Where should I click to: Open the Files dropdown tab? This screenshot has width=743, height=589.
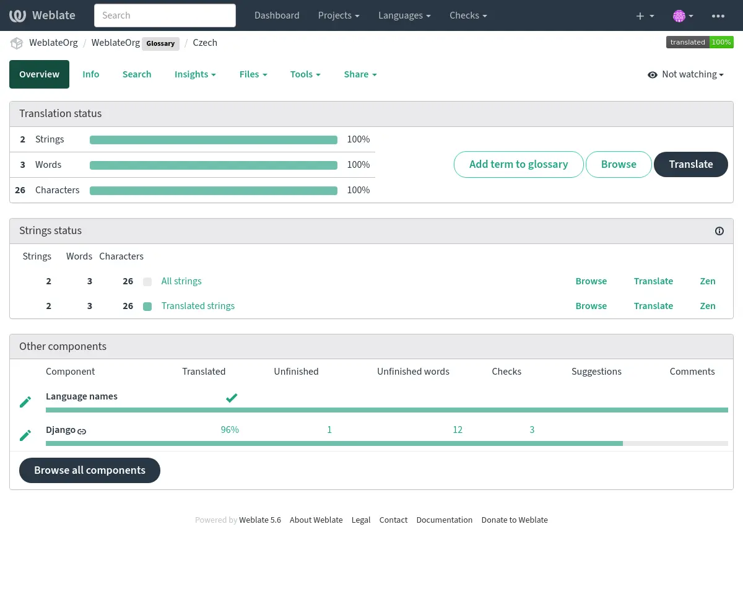pos(253,74)
